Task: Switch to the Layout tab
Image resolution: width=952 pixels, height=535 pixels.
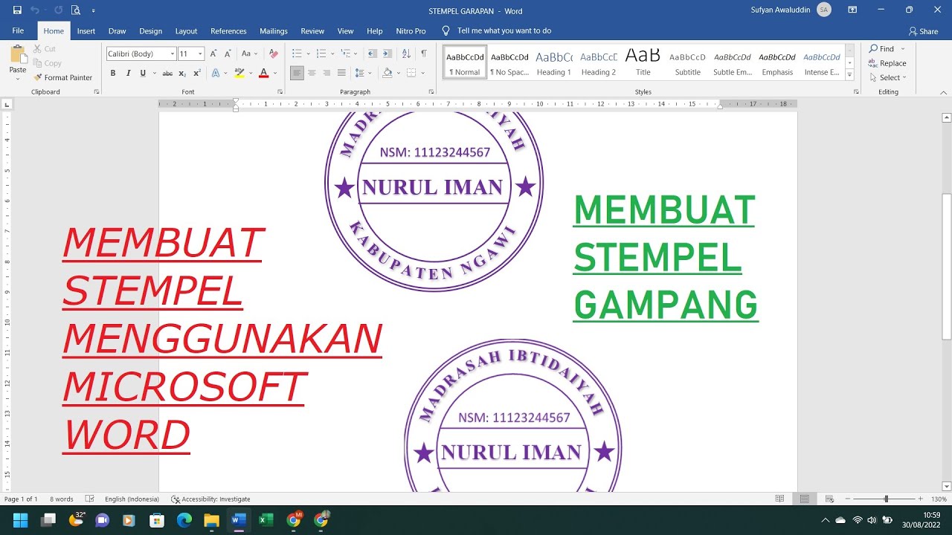Action: point(186,31)
